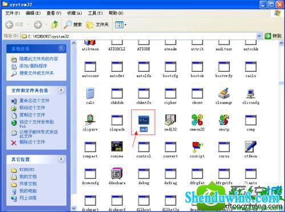Click the Go button
Viewport: 285px width, 212px height.
[x=273, y=36]
